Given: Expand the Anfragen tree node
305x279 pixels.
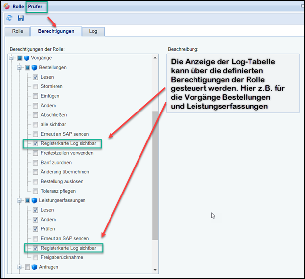Looking at the screenshot, I should point(20,267).
